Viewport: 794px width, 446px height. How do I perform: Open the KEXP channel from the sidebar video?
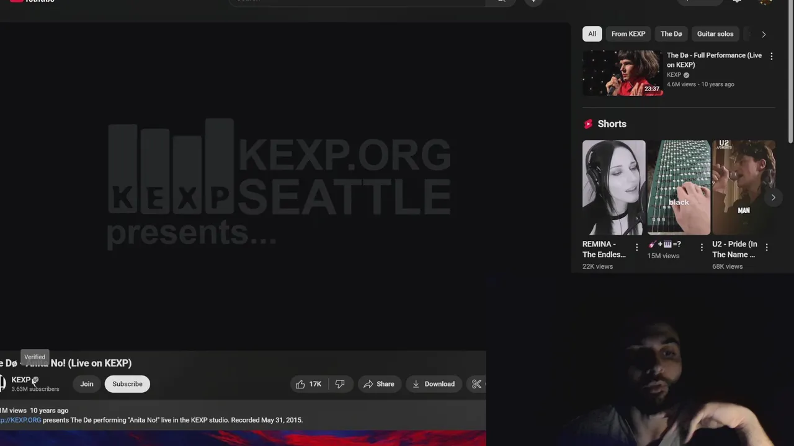(674, 75)
